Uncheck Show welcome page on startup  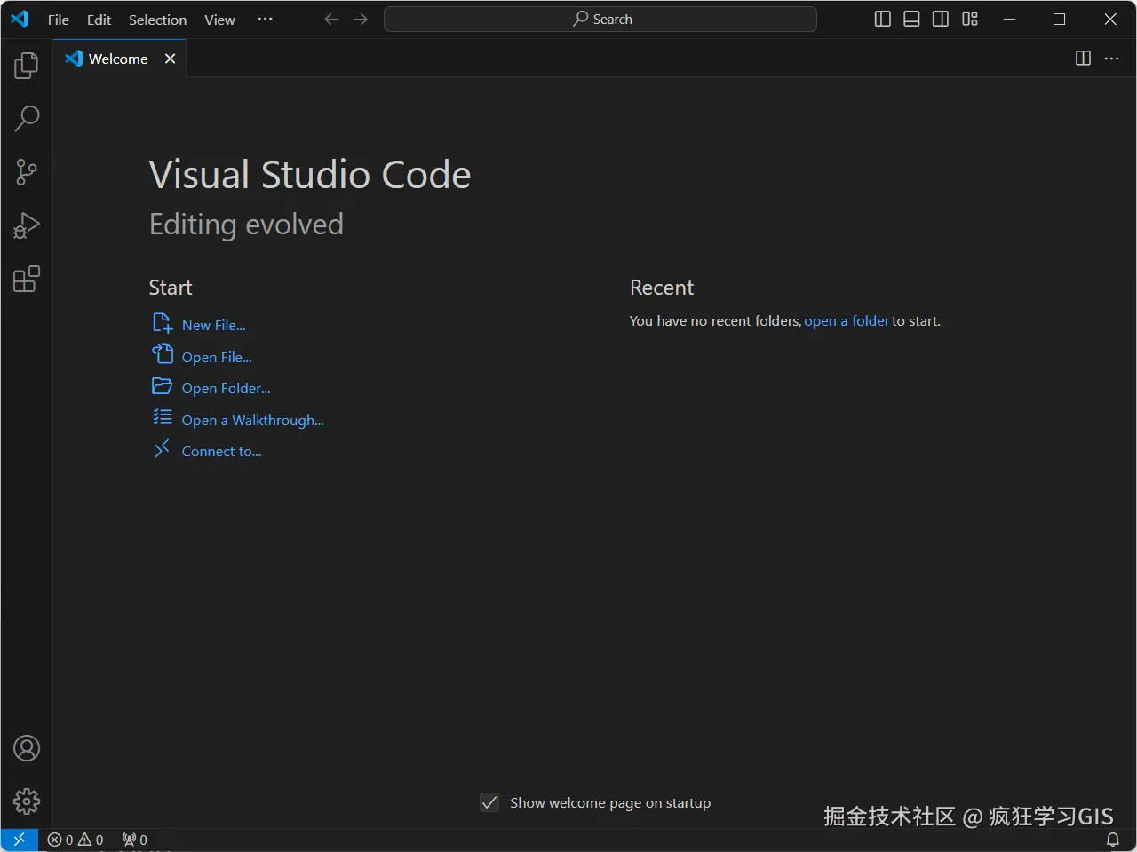(x=489, y=803)
